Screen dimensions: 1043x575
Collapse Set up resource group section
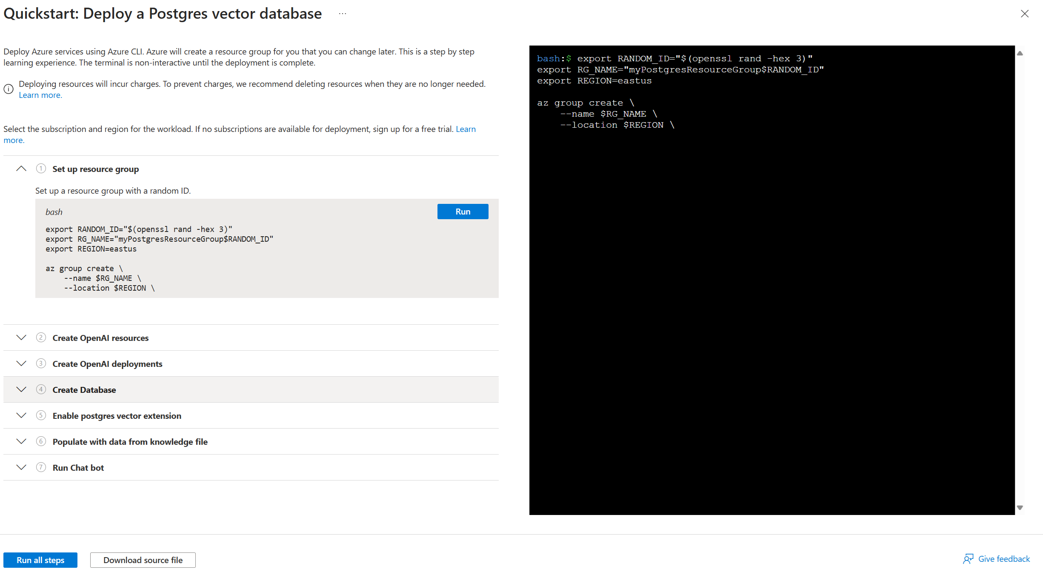21,169
